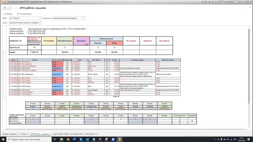Click the horizontal scrollbar of the report
Screen dimensions: 253x142
[125, 129]
